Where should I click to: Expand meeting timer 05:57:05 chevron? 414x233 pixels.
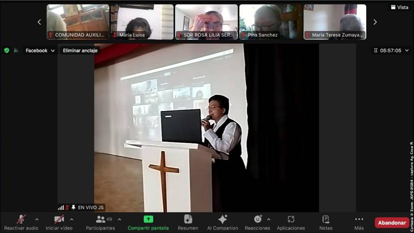(x=407, y=50)
